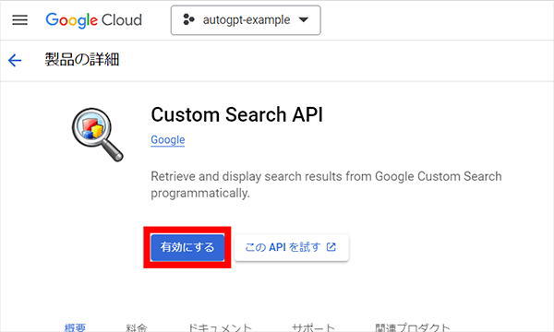Switch to the 料金 tab

(x=137, y=327)
